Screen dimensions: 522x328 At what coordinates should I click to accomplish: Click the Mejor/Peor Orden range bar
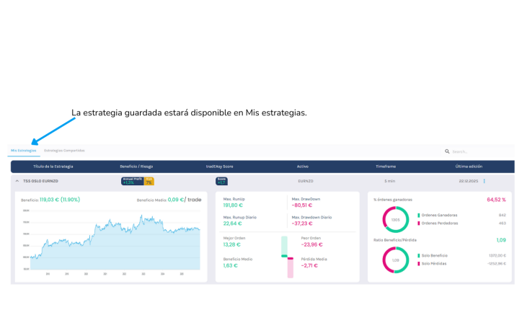287,257
